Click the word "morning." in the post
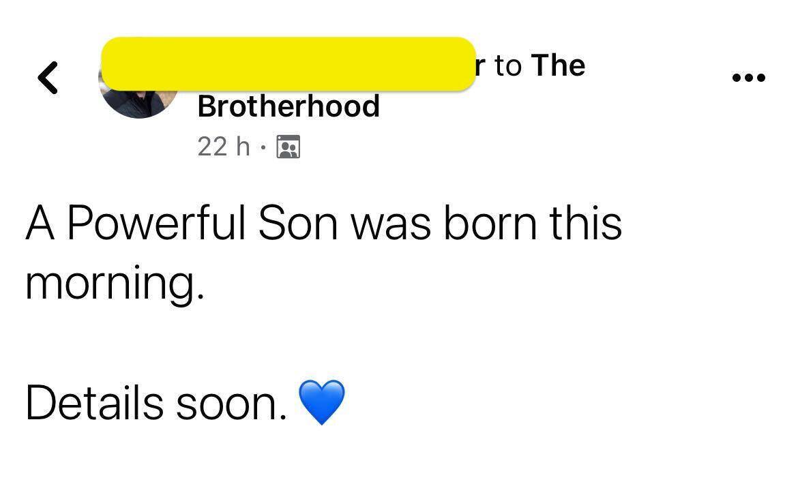The height and width of the screenshot is (482, 798). click(x=115, y=284)
